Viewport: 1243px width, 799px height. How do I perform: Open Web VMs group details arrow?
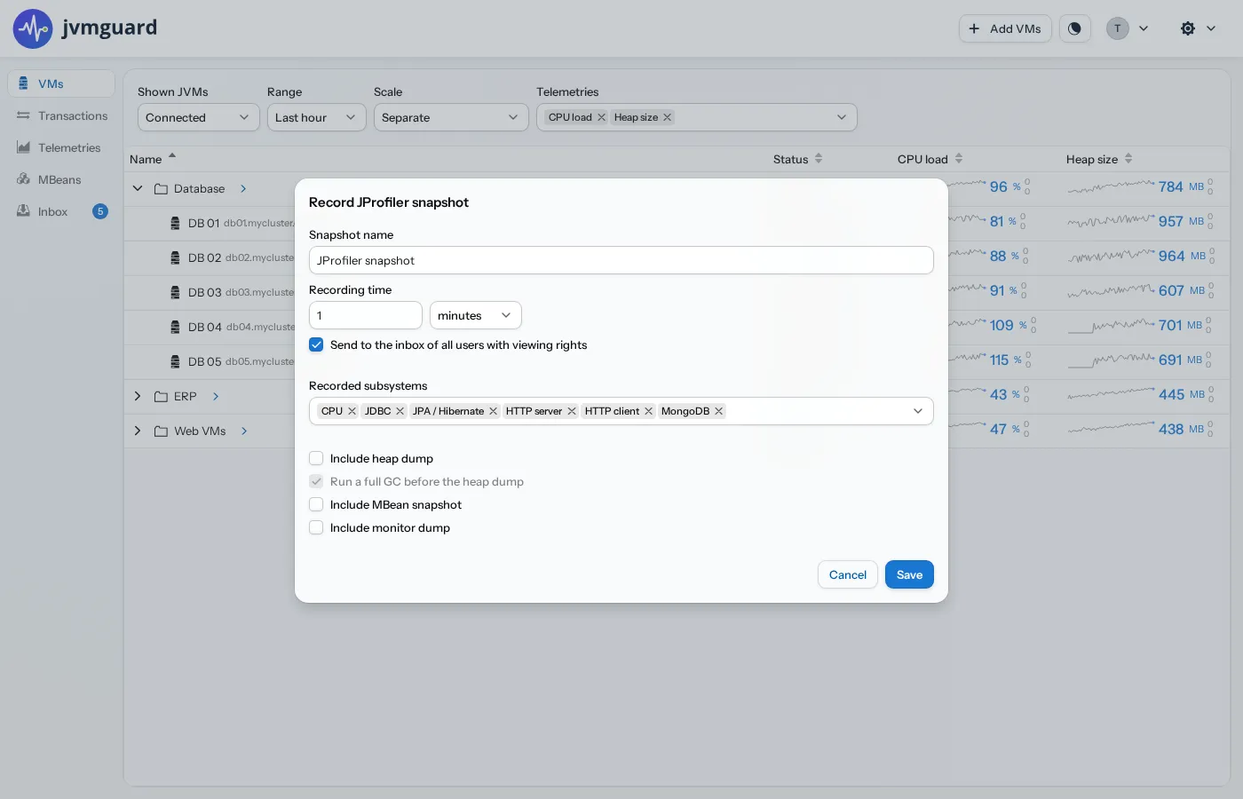244,431
